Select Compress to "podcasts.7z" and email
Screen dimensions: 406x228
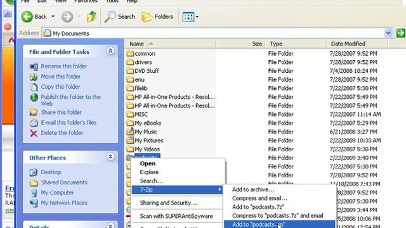click(x=280, y=216)
